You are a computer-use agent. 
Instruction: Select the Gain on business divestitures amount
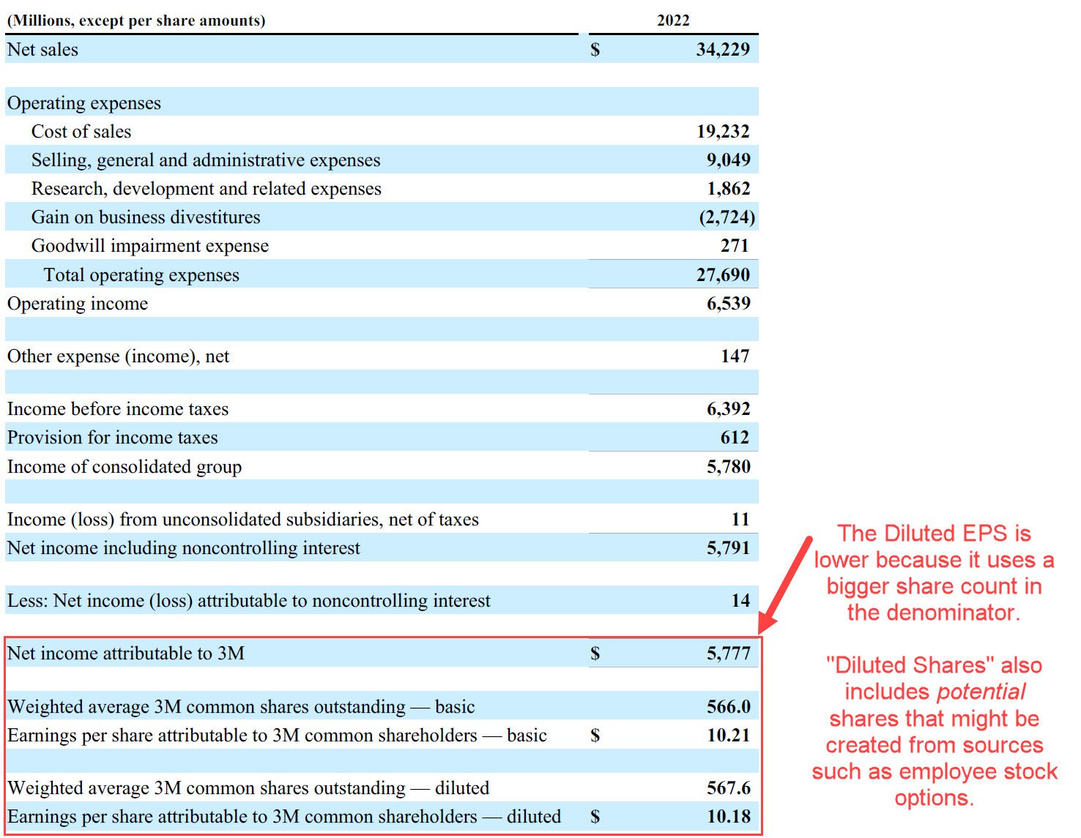coord(727,217)
